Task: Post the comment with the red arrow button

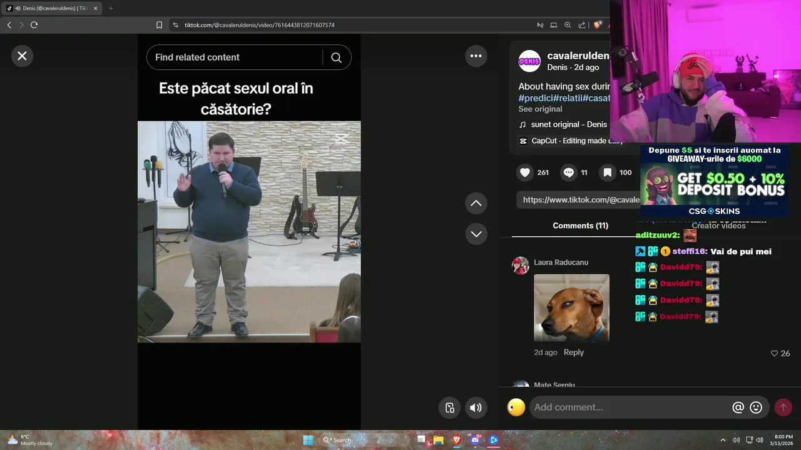Action: point(783,407)
